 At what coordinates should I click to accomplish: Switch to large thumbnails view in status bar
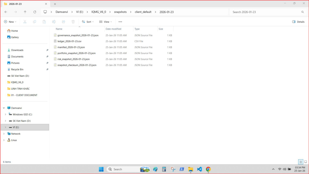(305, 162)
